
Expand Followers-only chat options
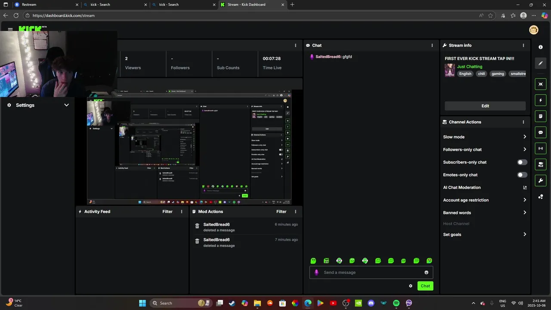525,149
